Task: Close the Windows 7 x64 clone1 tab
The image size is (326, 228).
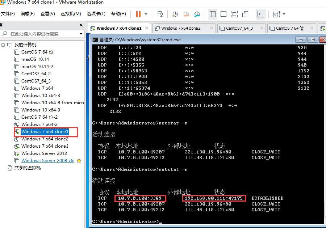Action: point(147,28)
